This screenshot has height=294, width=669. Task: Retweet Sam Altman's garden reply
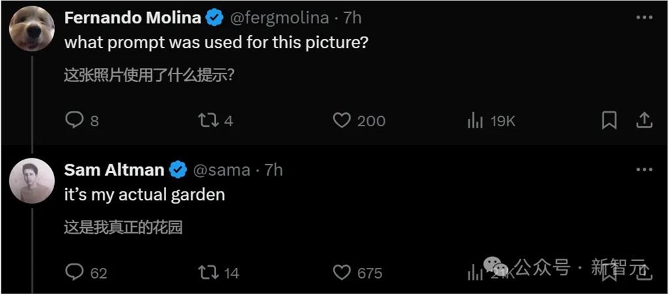[207, 272]
